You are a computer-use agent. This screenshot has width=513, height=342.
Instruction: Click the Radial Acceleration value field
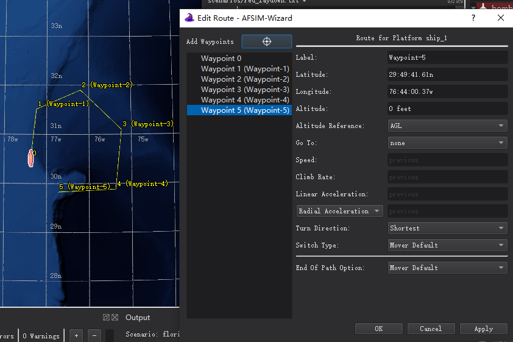click(447, 211)
